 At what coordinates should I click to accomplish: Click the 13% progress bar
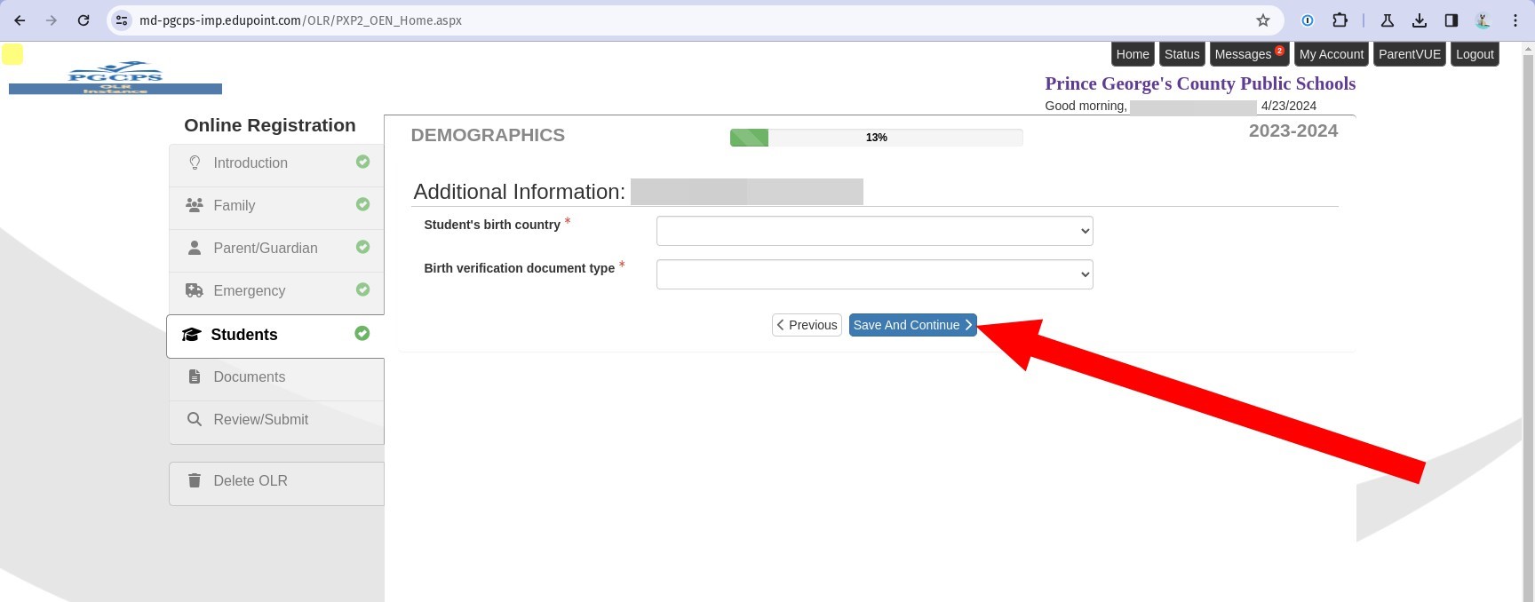pos(876,138)
